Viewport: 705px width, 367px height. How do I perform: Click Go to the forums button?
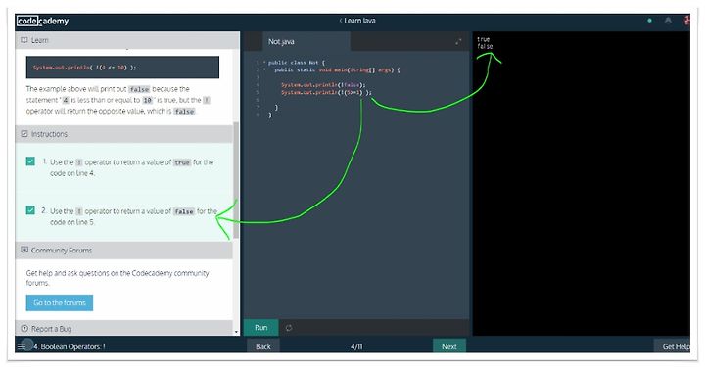pyautogui.click(x=60, y=302)
